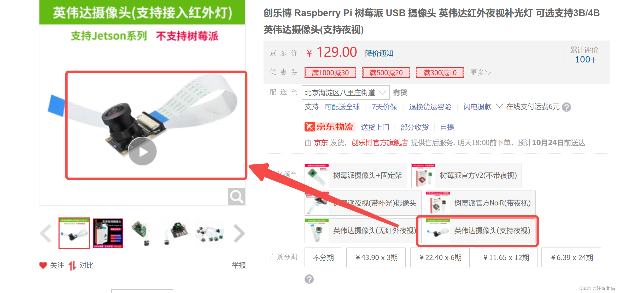Click the 京东物流 logo badge

(329, 127)
